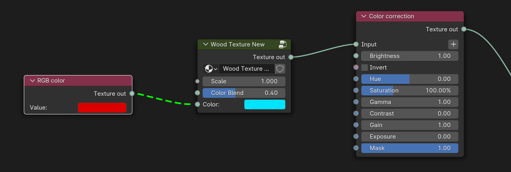Enable the Invert checkbox
The width and height of the screenshot is (511, 172).
coord(365,68)
